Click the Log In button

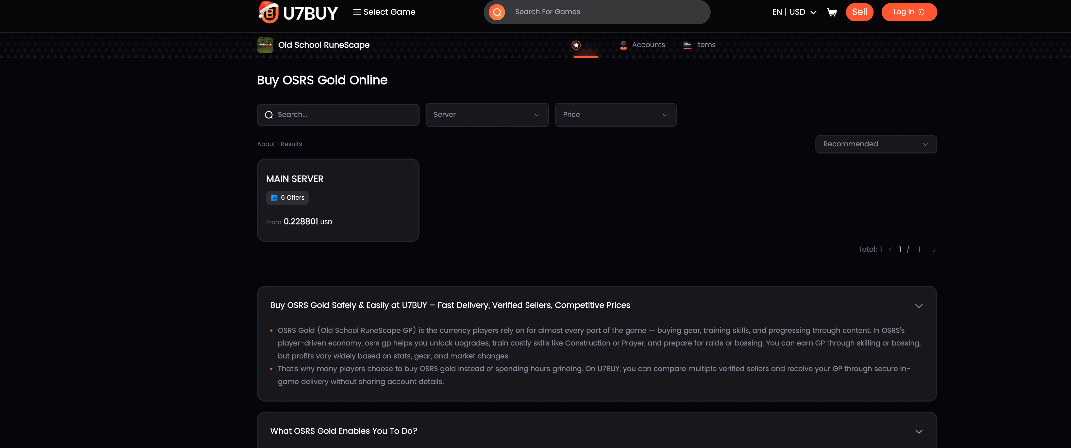point(909,12)
